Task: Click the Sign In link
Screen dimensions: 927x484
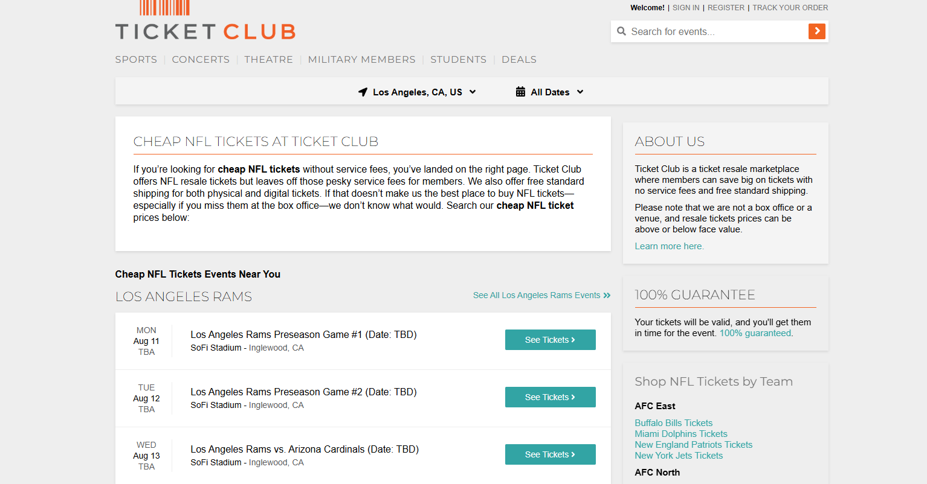Action: (686, 8)
